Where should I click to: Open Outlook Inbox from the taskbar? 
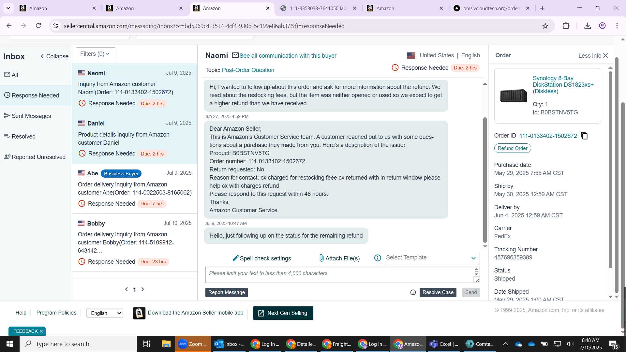(229, 344)
